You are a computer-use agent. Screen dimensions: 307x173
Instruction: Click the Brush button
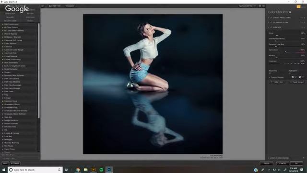point(266,163)
